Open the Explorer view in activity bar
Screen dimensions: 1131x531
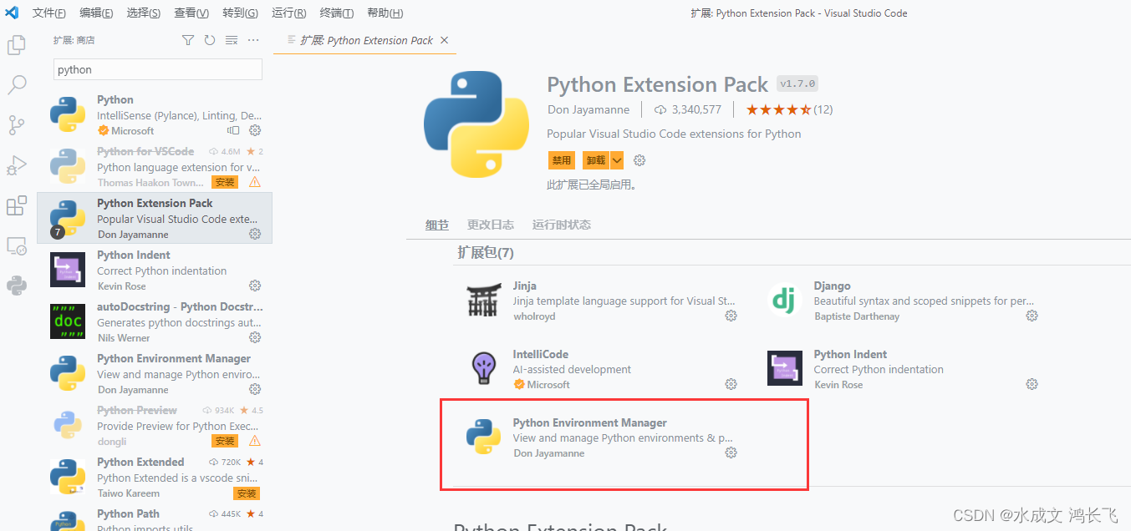(17, 45)
